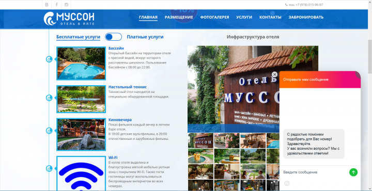Viewport: 372px width, 191px height.
Task: Send the chat message with the green arrow
Action: tap(353, 172)
